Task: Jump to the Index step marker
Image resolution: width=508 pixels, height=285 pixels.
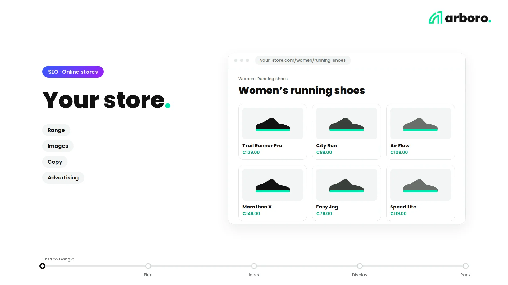Action: 254,266
